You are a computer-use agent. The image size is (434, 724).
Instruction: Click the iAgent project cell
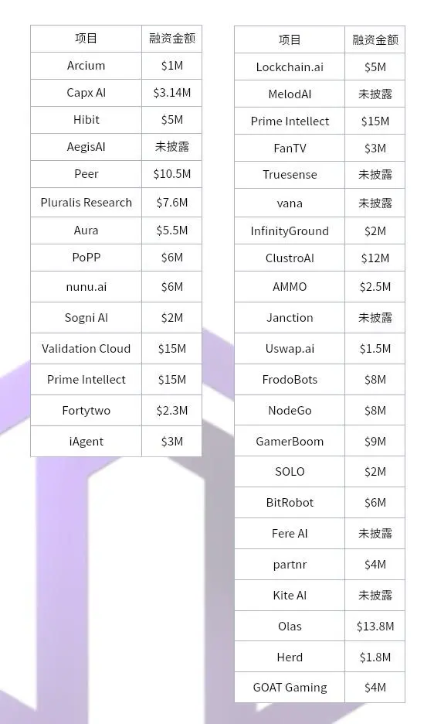86,442
